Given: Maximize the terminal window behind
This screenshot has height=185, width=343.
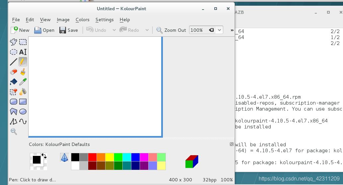Looking at the screenshot, I should pos(328,13).
